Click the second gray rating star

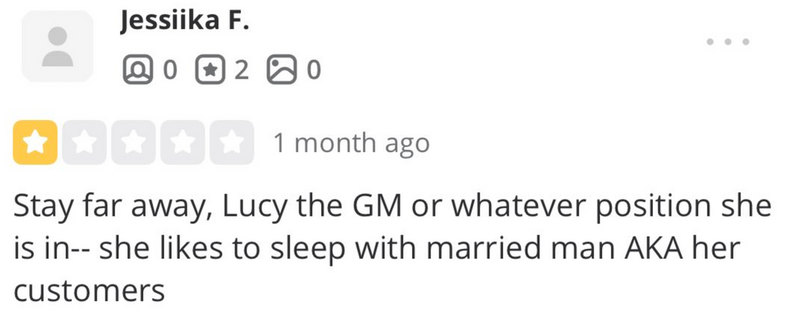84,143
